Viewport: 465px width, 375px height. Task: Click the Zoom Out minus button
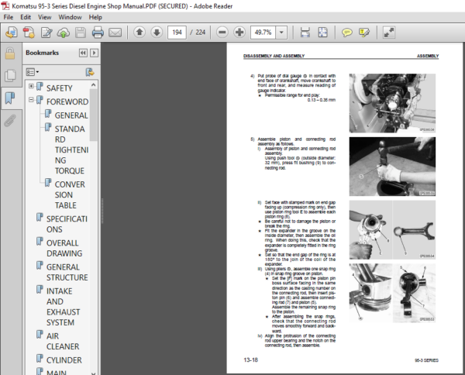[x=222, y=32]
